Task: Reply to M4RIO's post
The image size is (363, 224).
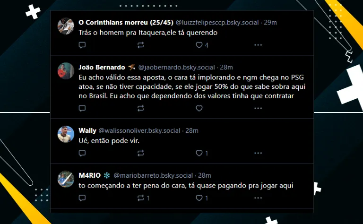Action: [82, 198]
